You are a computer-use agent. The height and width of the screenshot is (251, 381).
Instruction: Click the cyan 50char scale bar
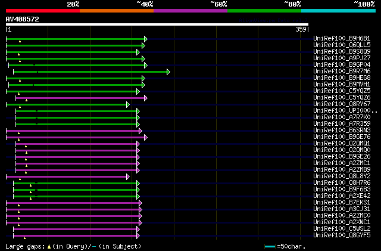tap(270, 247)
